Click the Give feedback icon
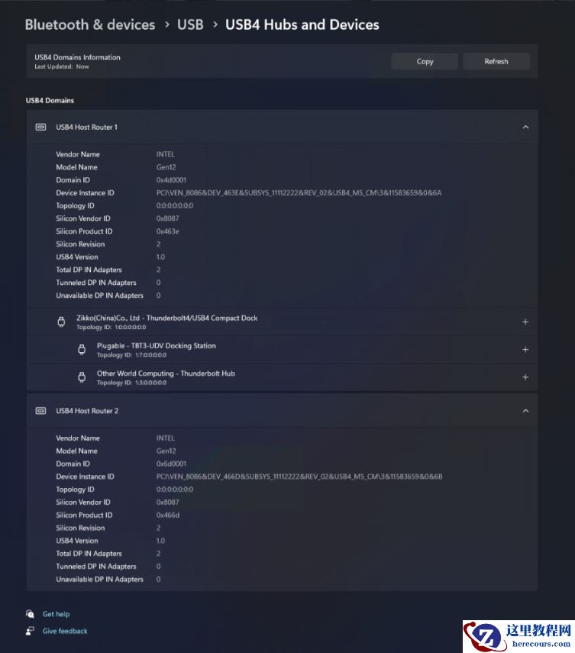The height and width of the screenshot is (653, 575). click(x=30, y=631)
